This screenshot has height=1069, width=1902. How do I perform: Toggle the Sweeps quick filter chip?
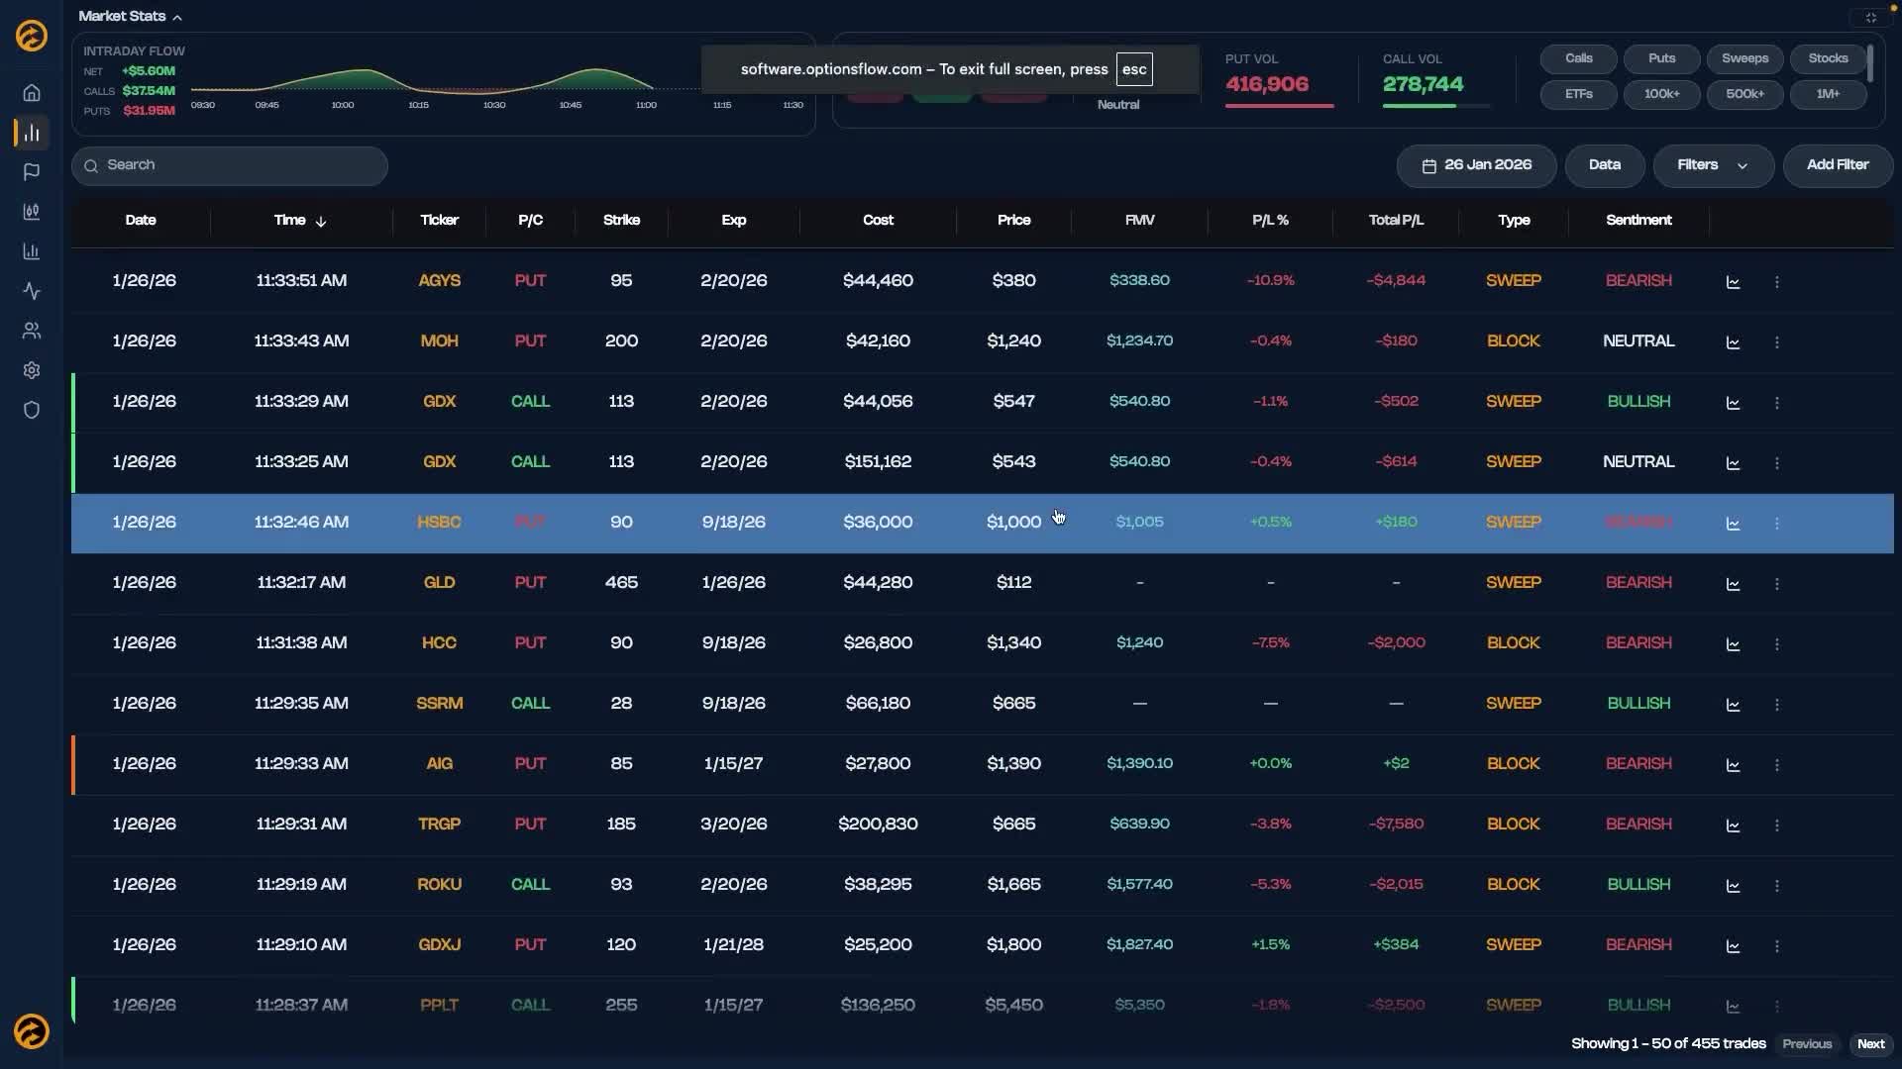[x=1744, y=58]
